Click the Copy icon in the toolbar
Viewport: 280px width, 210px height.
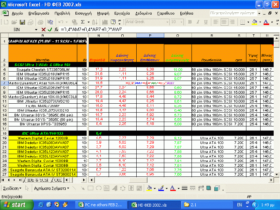[x=50, y=22]
